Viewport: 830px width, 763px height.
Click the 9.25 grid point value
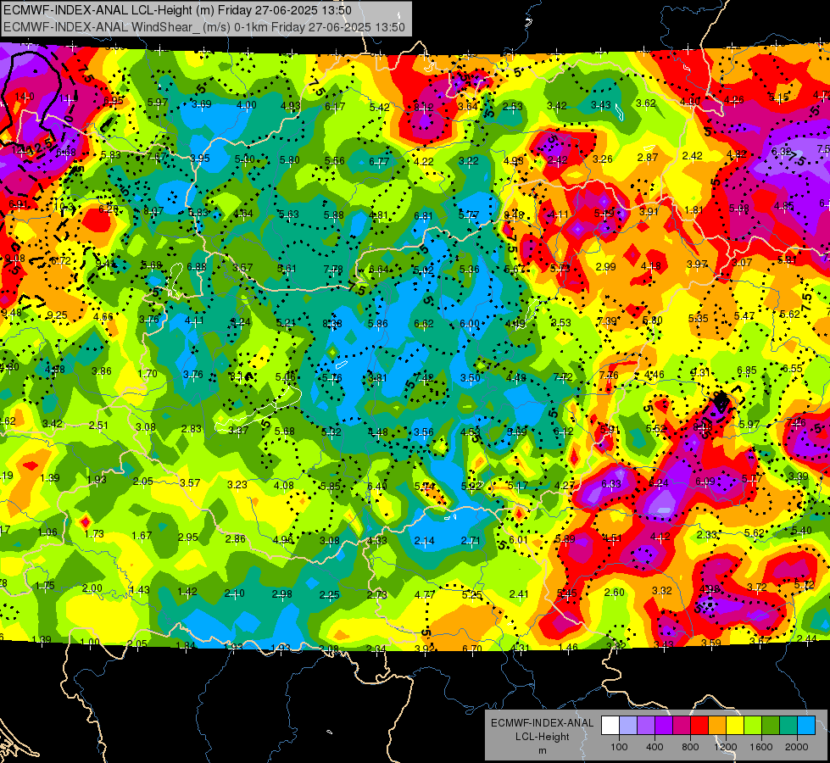(x=57, y=315)
